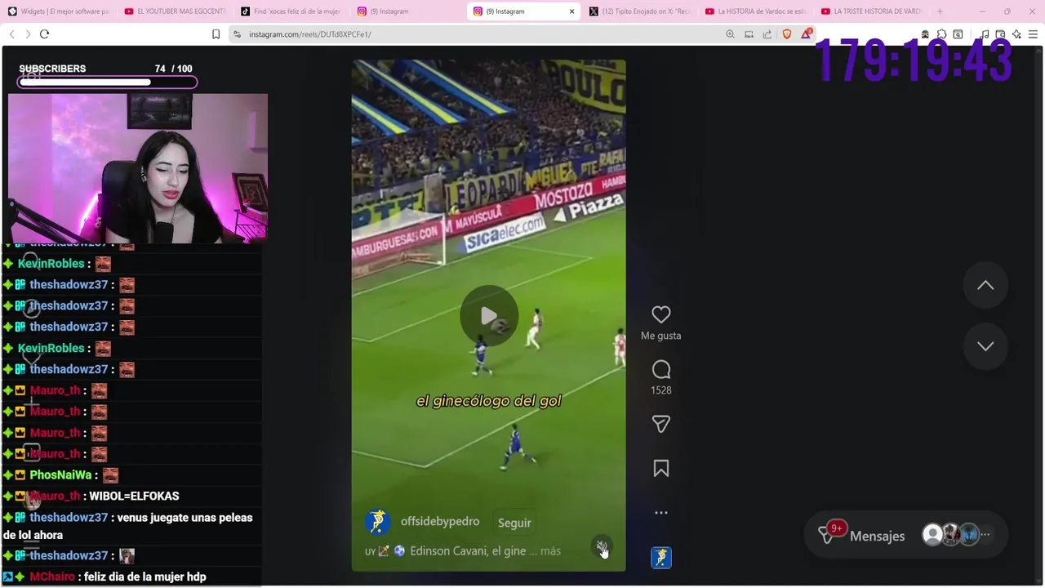Switch to the inactive '(9) Instagram' tab
Screen dimensions: 1045x588
tap(407, 11)
